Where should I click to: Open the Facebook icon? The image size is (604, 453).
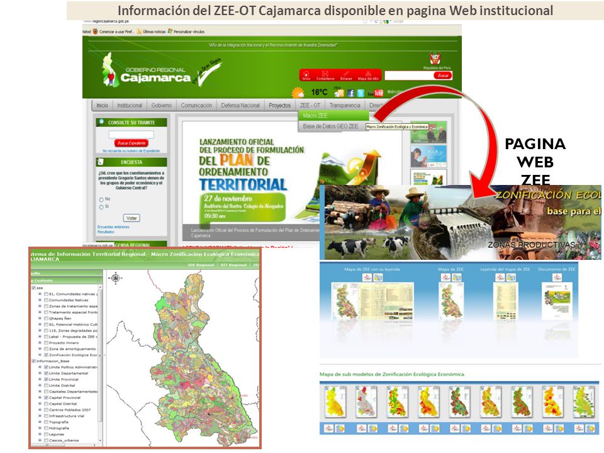(350, 93)
